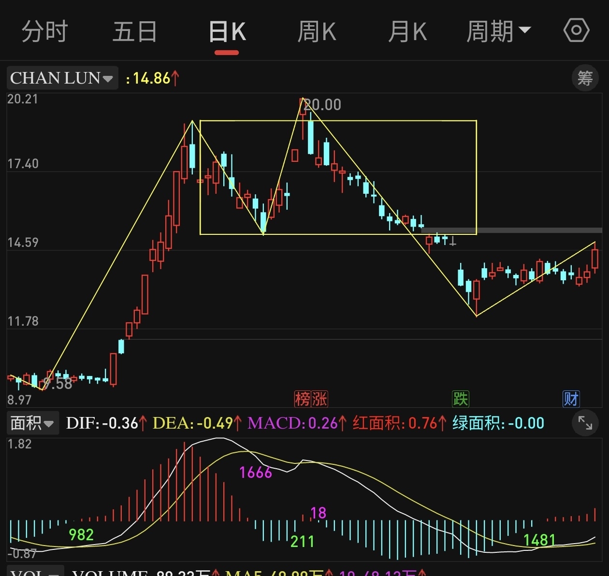Tap the 8.97 bottom price axis label
The width and height of the screenshot is (609, 576).
tap(19, 400)
